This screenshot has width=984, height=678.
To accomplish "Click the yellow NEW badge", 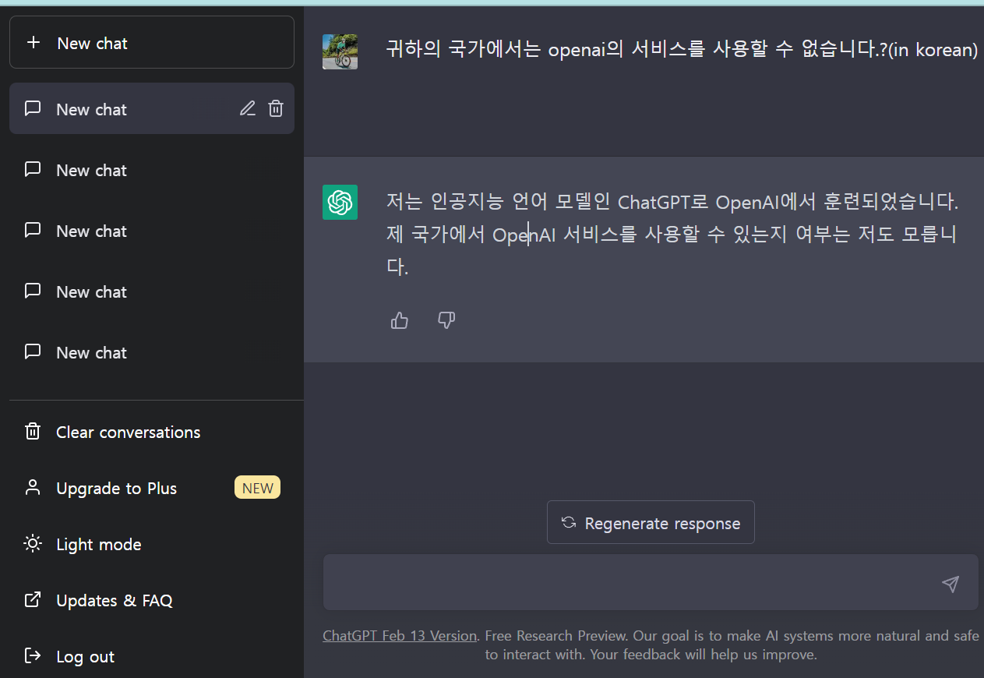I will pos(257,488).
